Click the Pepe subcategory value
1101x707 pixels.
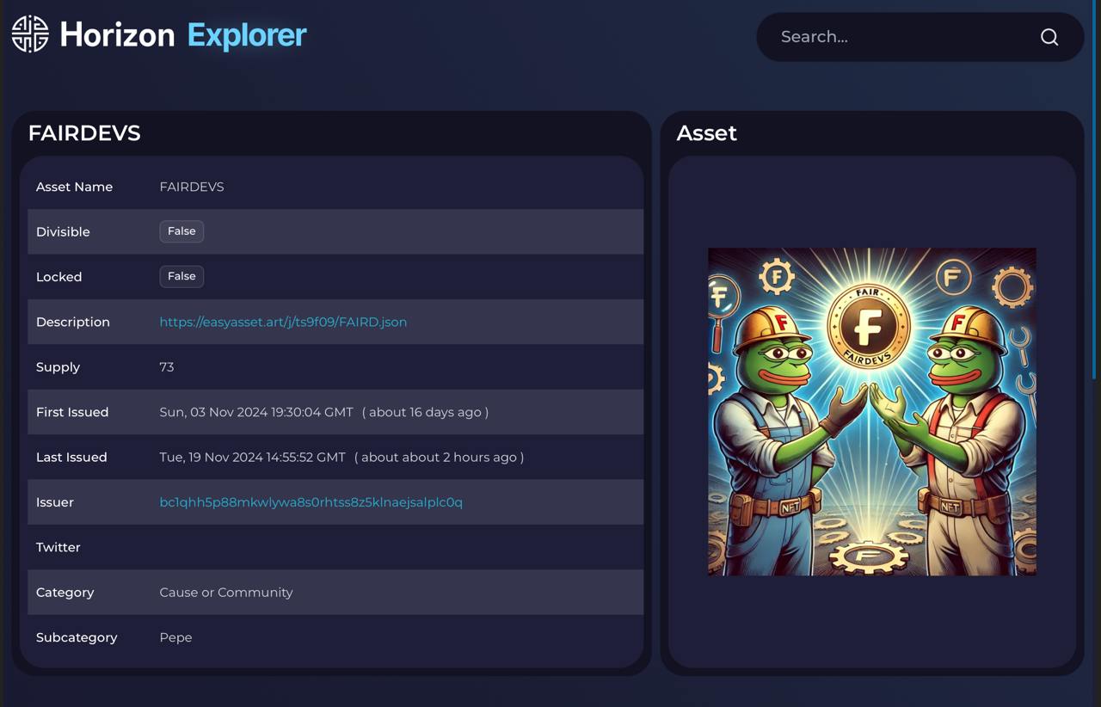tap(175, 637)
